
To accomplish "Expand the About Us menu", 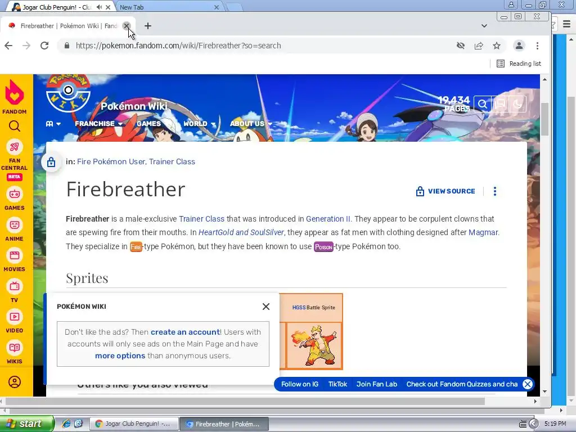I will click(251, 124).
